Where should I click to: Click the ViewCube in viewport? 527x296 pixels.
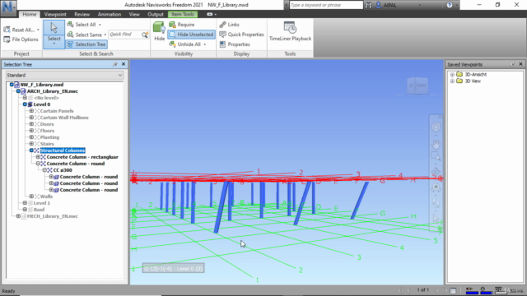point(417,86)
